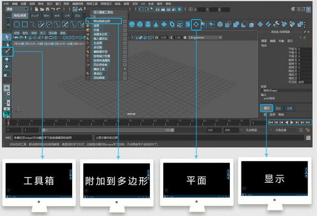Click the NURBS square shelf icon
Image resolution: width=317 pixels, height=216 pixels.
click(25, 24)
